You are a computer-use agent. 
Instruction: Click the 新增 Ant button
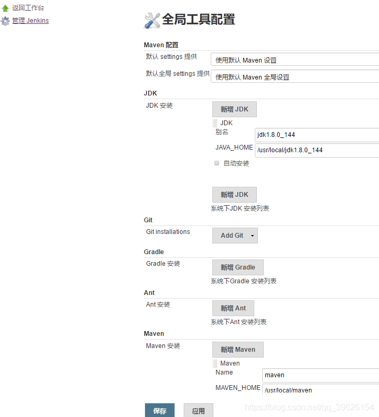[233, 308]
